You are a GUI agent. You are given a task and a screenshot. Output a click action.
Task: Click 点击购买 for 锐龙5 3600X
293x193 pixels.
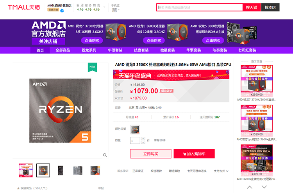pos(154,40)
